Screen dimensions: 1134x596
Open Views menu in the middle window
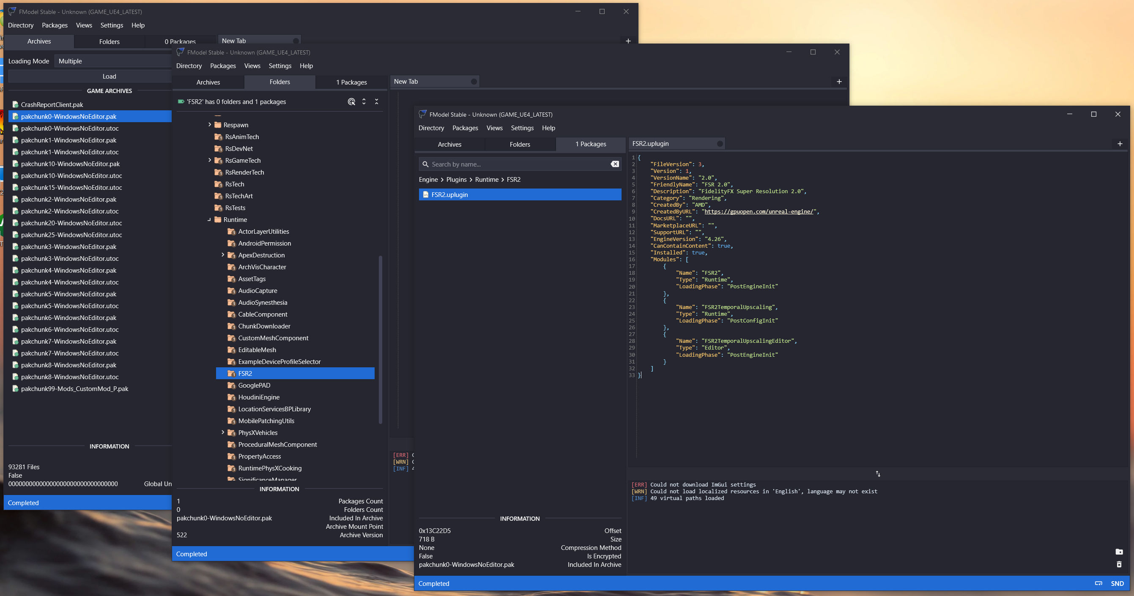tap(252, 66)
